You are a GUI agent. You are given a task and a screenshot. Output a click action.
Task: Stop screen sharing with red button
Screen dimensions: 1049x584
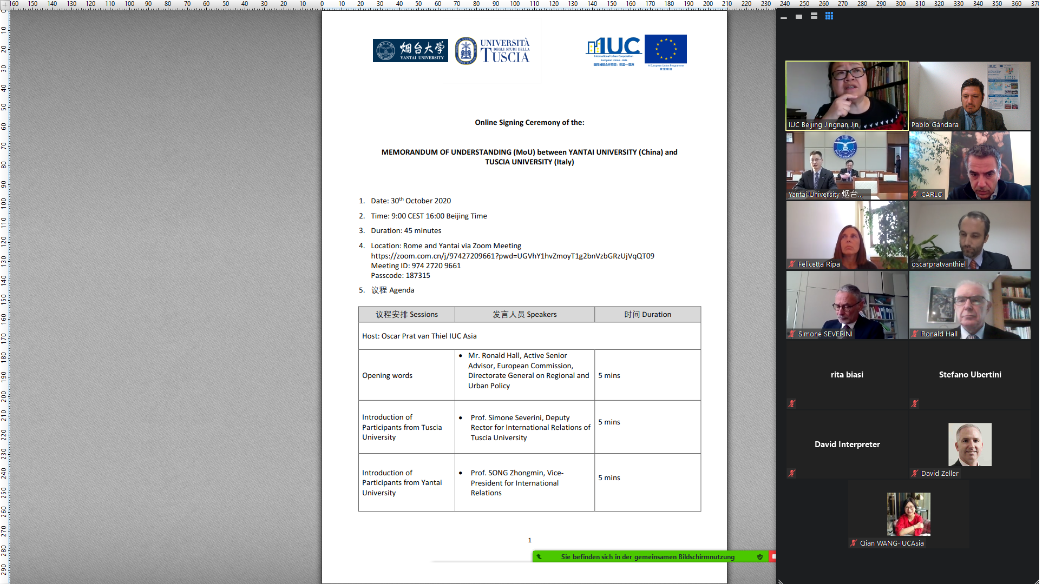coord(773,556)
